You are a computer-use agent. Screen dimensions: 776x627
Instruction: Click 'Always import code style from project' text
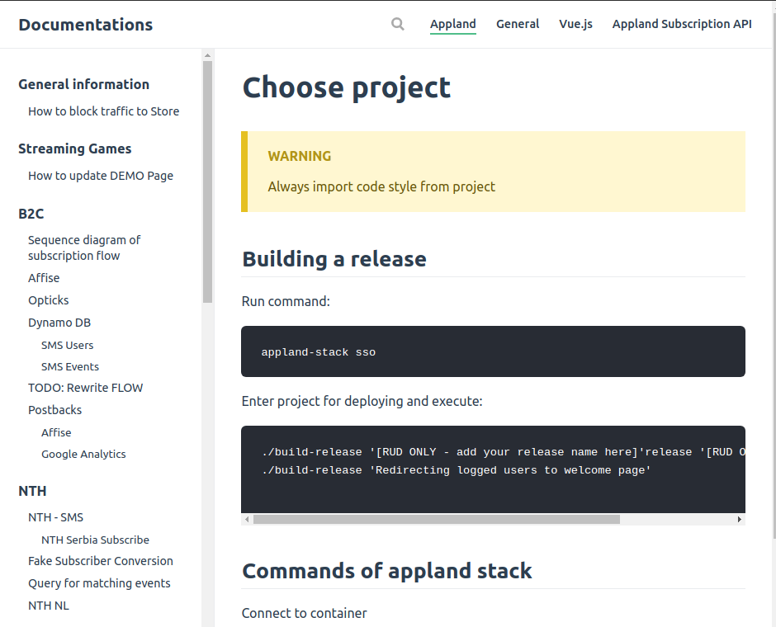(x=381, y=186)
